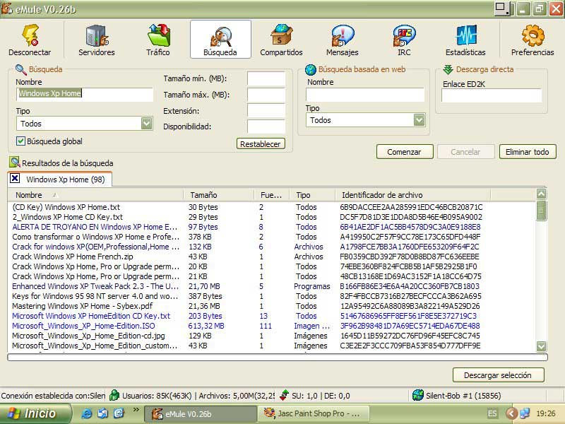Select Microsoft_Windows_XP_Home-Edition.ISO result
Image resolution: width=565 pixels, height=424 pixels.
click(272, 326)
